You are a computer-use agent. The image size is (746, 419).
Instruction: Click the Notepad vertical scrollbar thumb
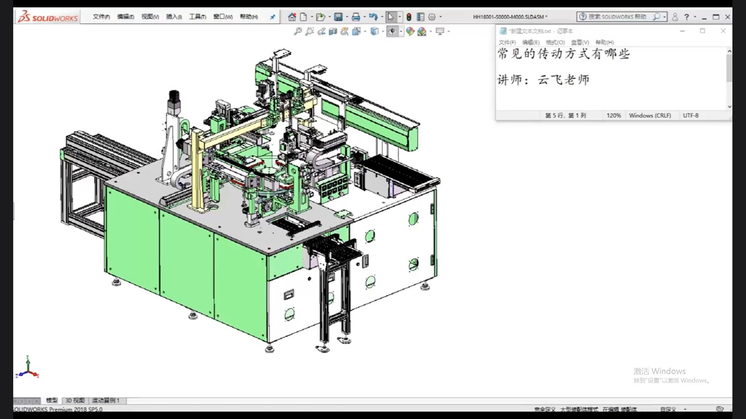(729, 68)
